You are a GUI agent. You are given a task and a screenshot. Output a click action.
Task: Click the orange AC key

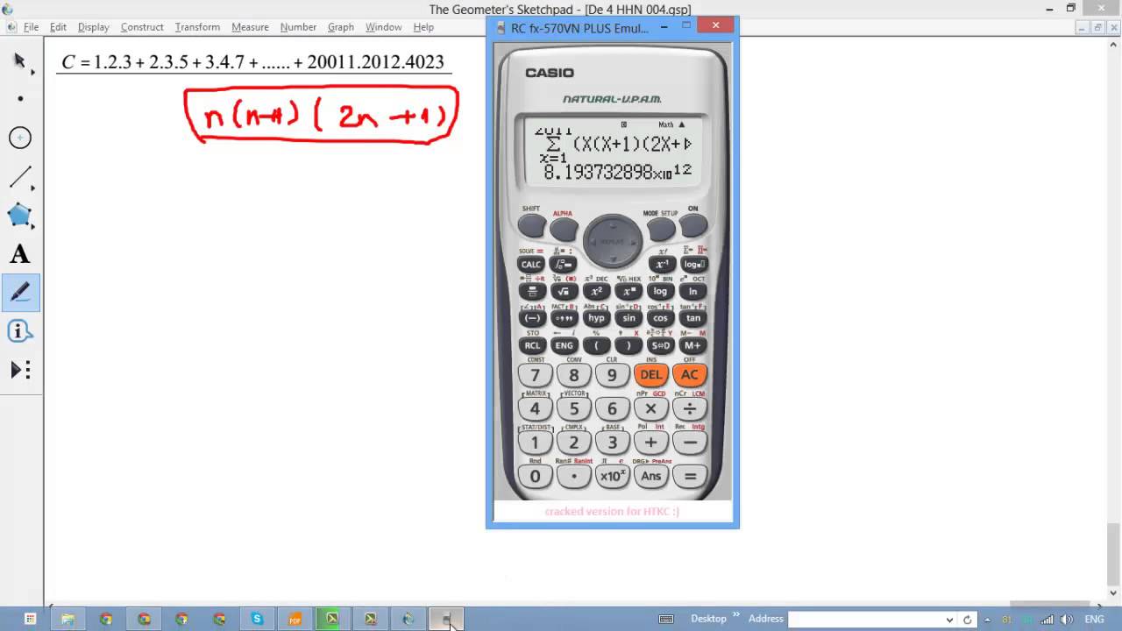tap(690, 375)
